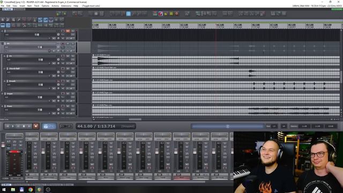Click the audio device info at top right

click(x=317, y=6)
